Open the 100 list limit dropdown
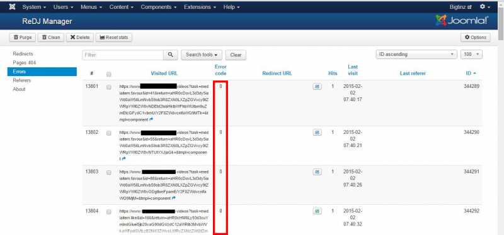This screenshot has height=235, width=504. (x=471, y=55)
